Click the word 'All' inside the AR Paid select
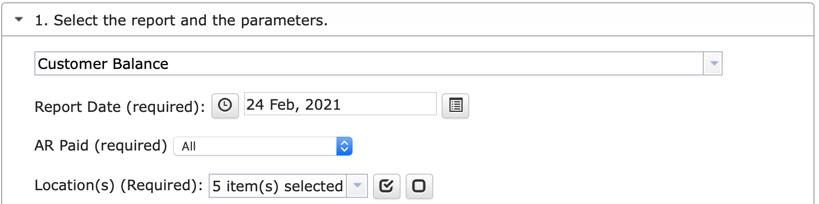This screenshot has width=819, height=204. (189, 147)
